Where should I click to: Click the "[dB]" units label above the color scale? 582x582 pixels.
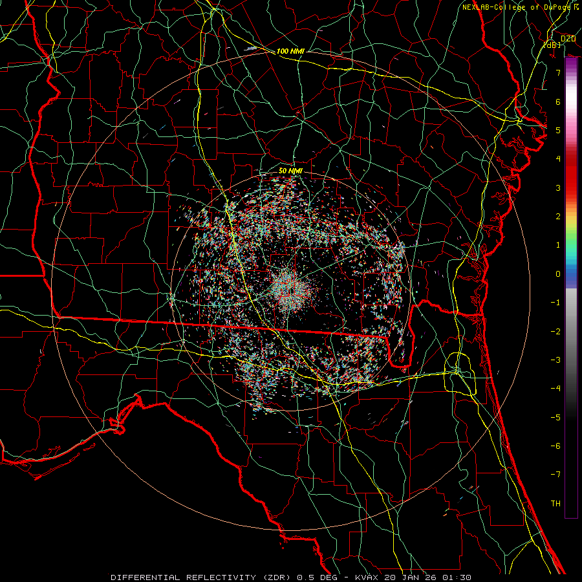[552, 45]
